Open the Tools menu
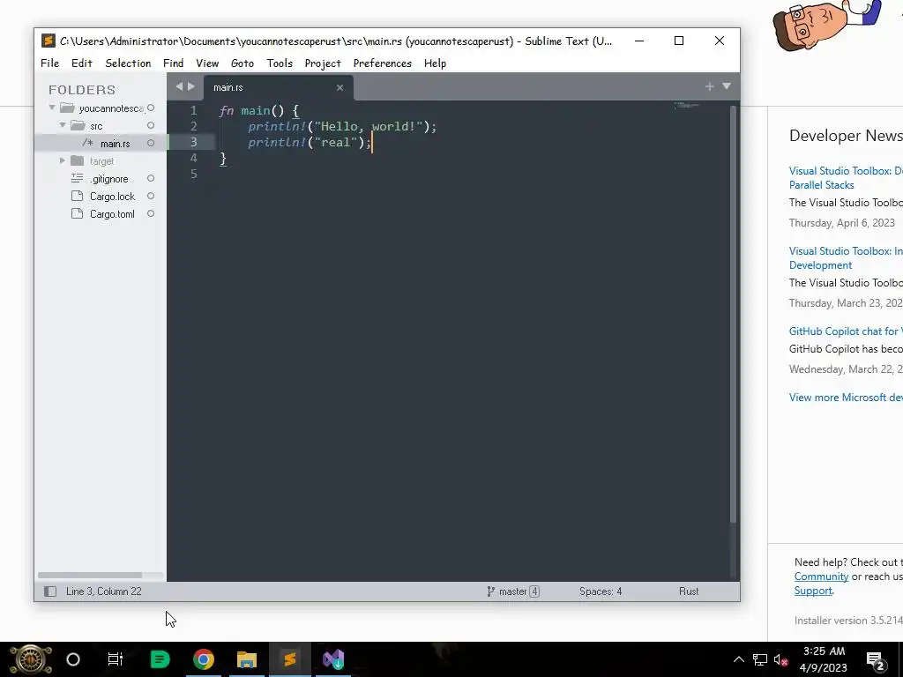The width and height of the screenshot is (903, 677). [280, 63]
